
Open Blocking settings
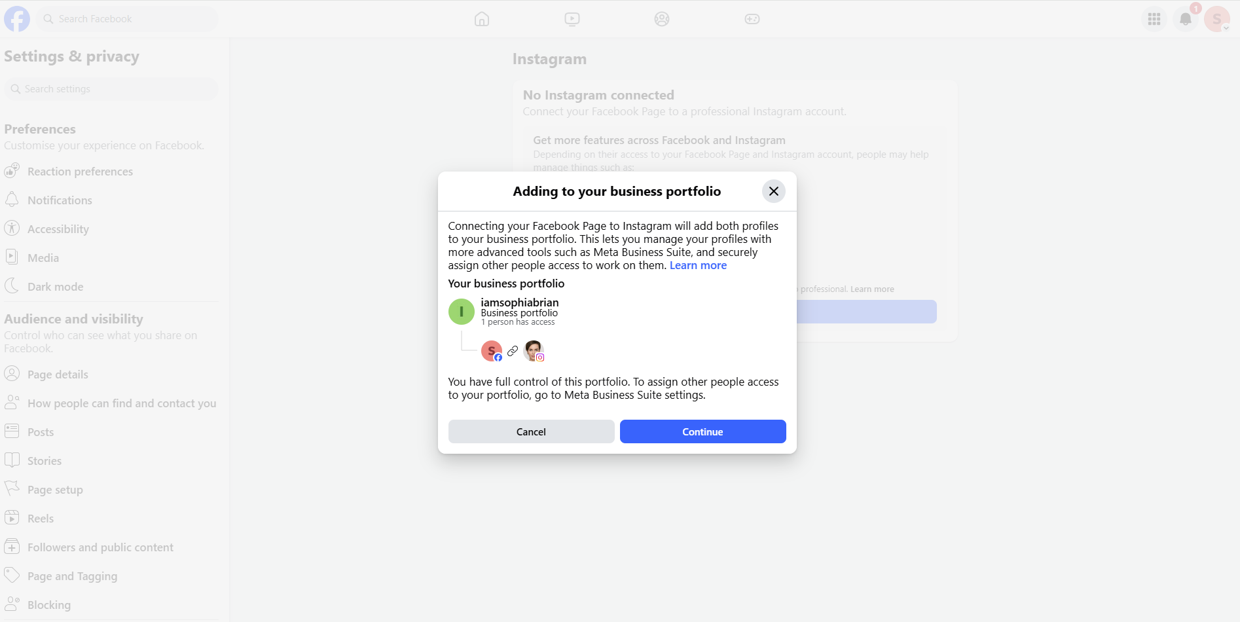[x=111, y=605]
